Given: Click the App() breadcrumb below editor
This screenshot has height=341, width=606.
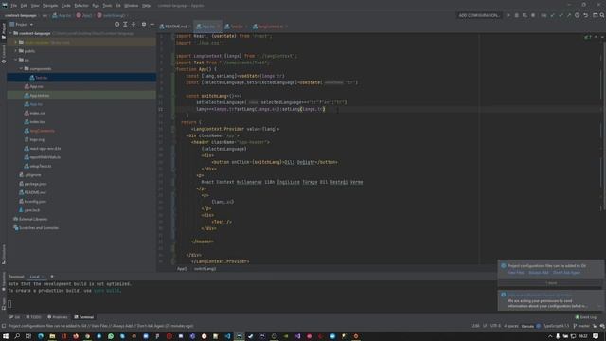Looking at the screenshot, I should 182,269.
